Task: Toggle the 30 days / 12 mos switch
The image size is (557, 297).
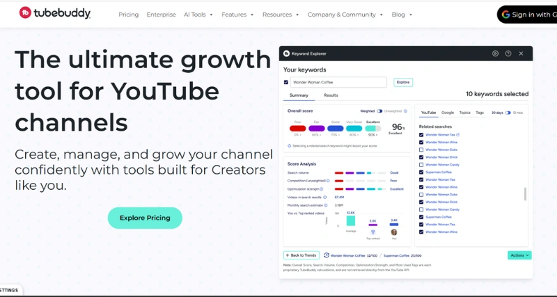Action: tap(508, 113)
